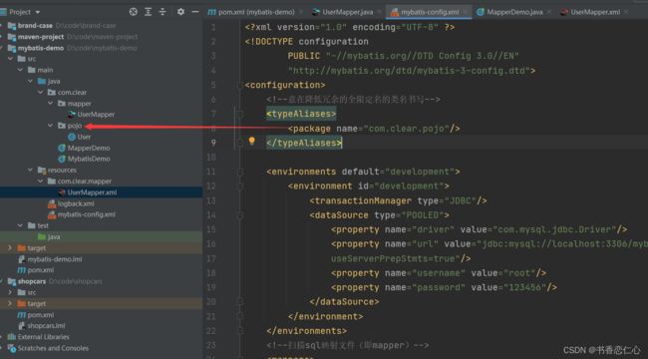The height and width of the screenshot is (359, 648).
Task: Click the DOCTYPE configuration line
Action: coord(306,42)
